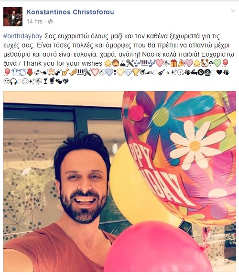This screenshot has width=239, height=275.
Task: Open the 14 hrs timestamp link
Action: (x=34, y=22)
